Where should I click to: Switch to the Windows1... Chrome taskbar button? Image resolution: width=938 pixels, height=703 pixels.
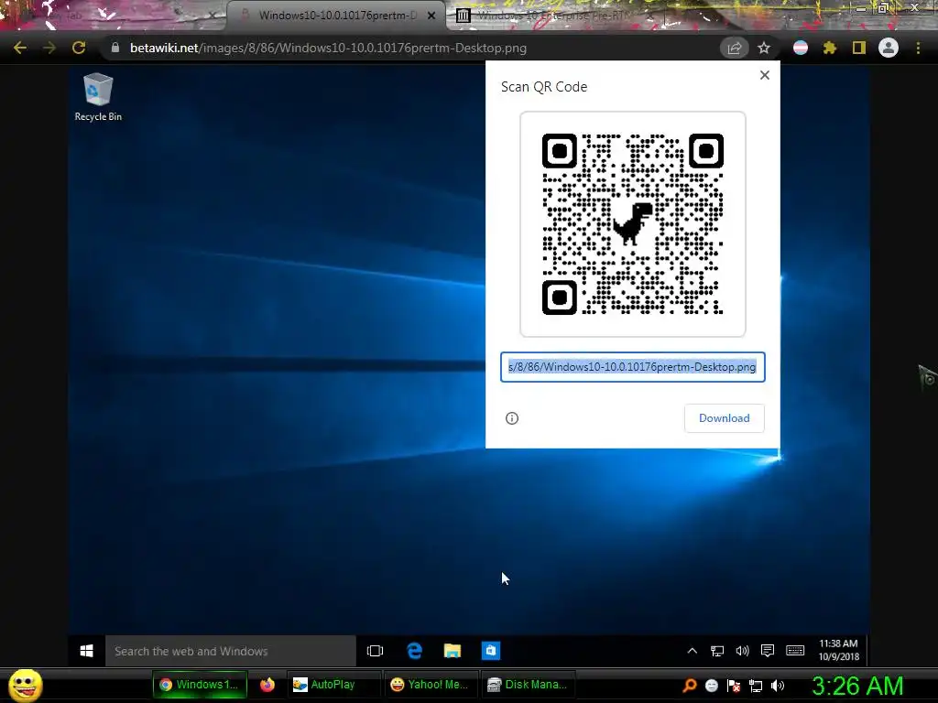coord(200,685)
